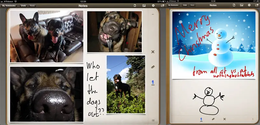The width and height of the screenshot is (260, 125).
Task: Select blue pen tool in left sidebar
Action: 153,82
